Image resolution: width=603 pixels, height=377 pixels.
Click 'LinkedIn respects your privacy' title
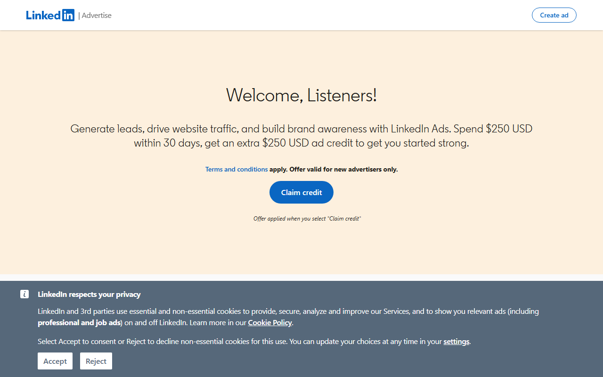(x=89, y=294)
